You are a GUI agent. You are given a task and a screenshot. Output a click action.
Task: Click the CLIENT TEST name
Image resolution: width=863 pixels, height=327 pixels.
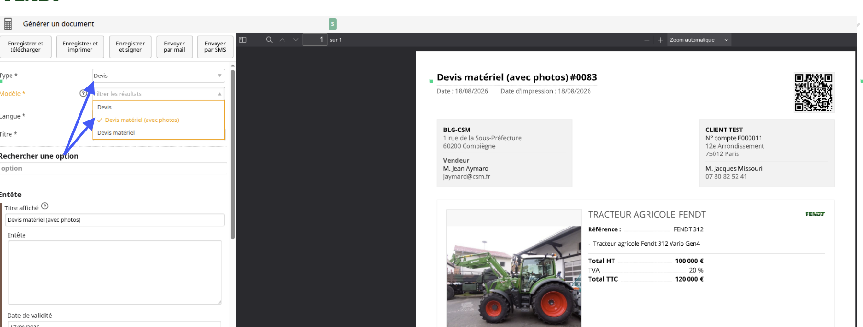click(724, 130)
